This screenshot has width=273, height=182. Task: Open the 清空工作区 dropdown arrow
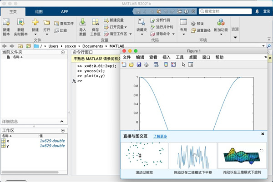131,34
